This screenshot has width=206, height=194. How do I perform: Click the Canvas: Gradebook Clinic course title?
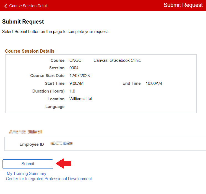[x=117, y=60]
